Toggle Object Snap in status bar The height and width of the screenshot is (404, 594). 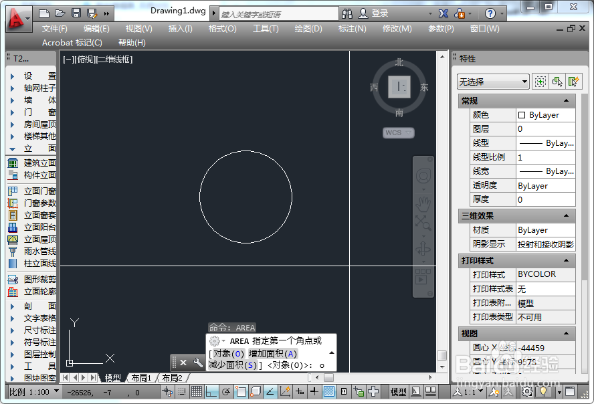pyautogui.click(x=241, y=391)
